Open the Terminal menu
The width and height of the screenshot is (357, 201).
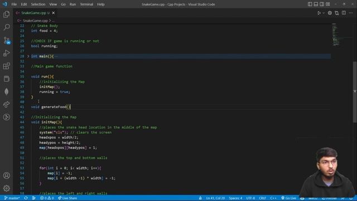86,4
